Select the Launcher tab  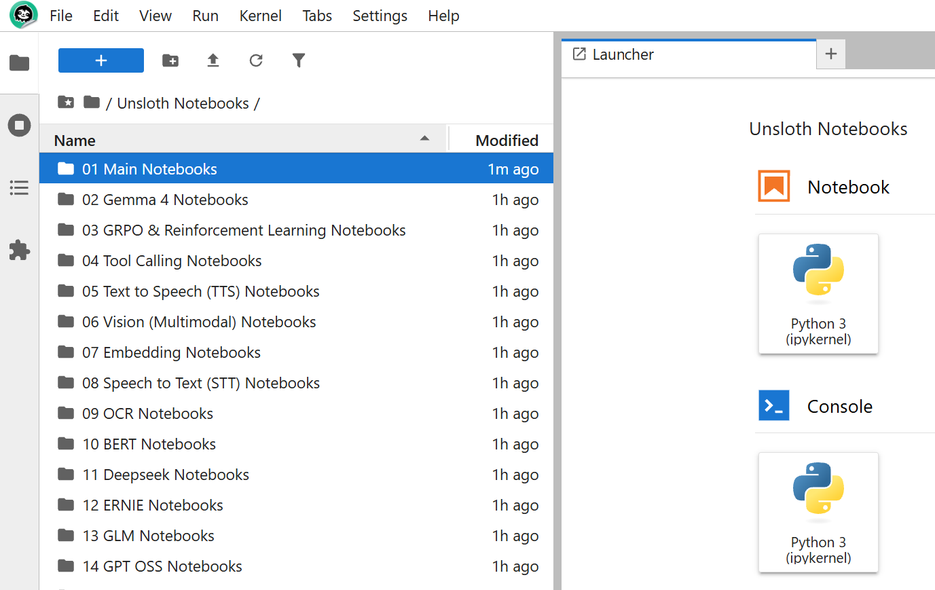pyautogui.click(x=689, y=54)
